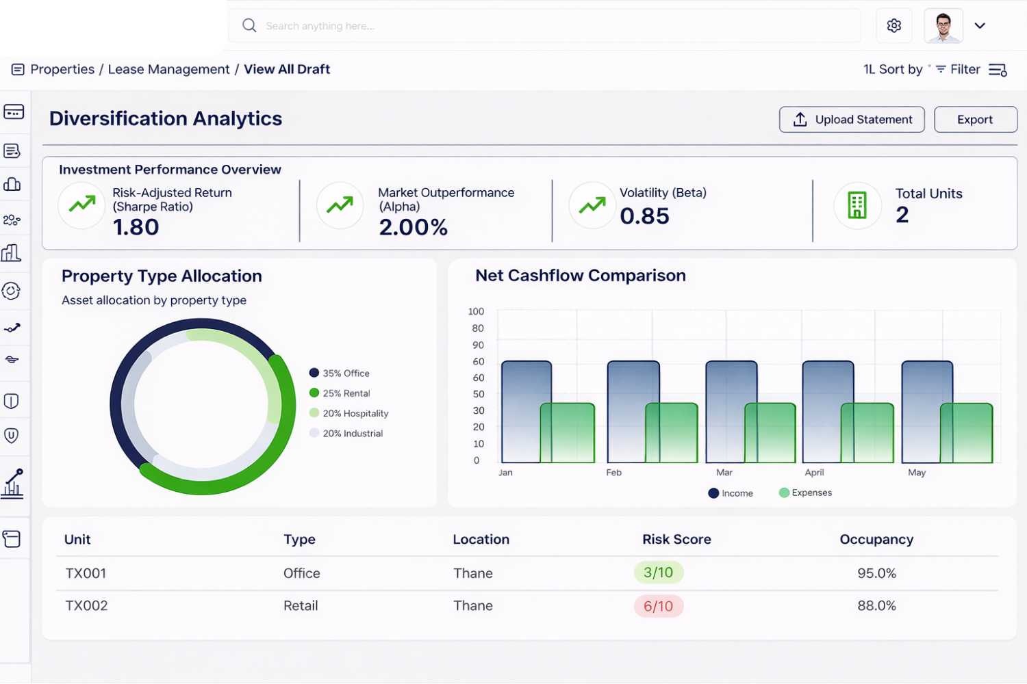The width and height of the screenshot is (1027, 684).
Task: Toggle the 35% Office legend entry
Action: coord(340,373)
